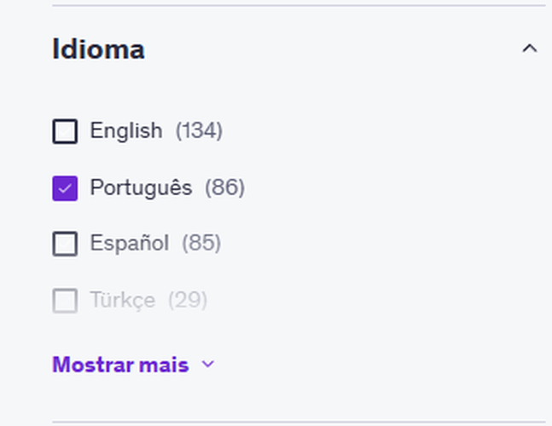Collapse the Idioma section chevron
The height and width of the screenshot is (426, 552).
tap(530, 49)
